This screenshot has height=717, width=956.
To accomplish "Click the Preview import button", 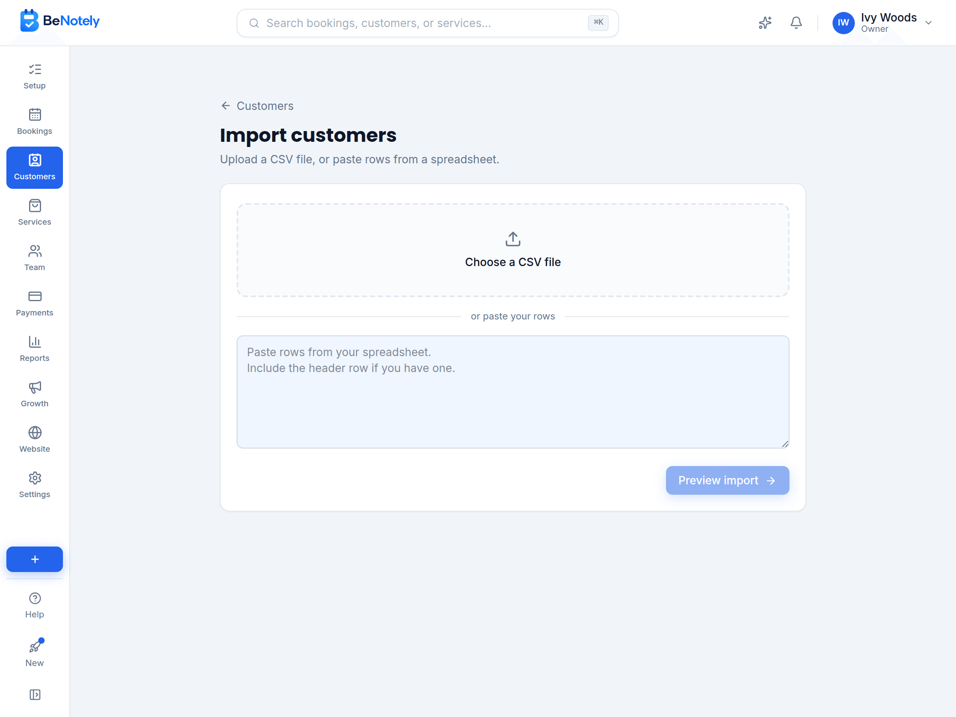I will 727,480.
